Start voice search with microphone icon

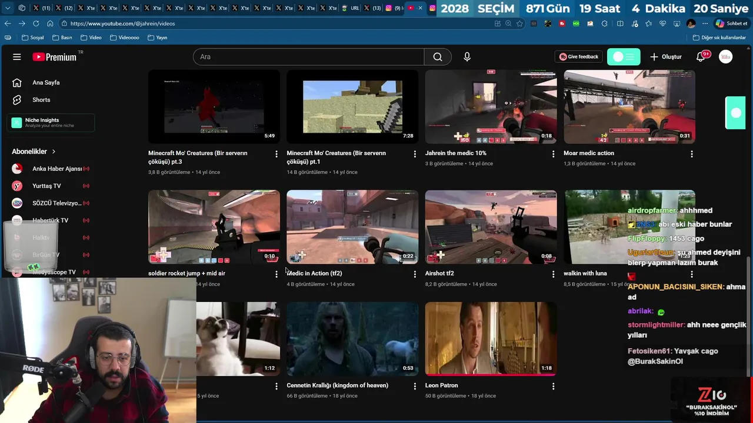tap(467, 57)
